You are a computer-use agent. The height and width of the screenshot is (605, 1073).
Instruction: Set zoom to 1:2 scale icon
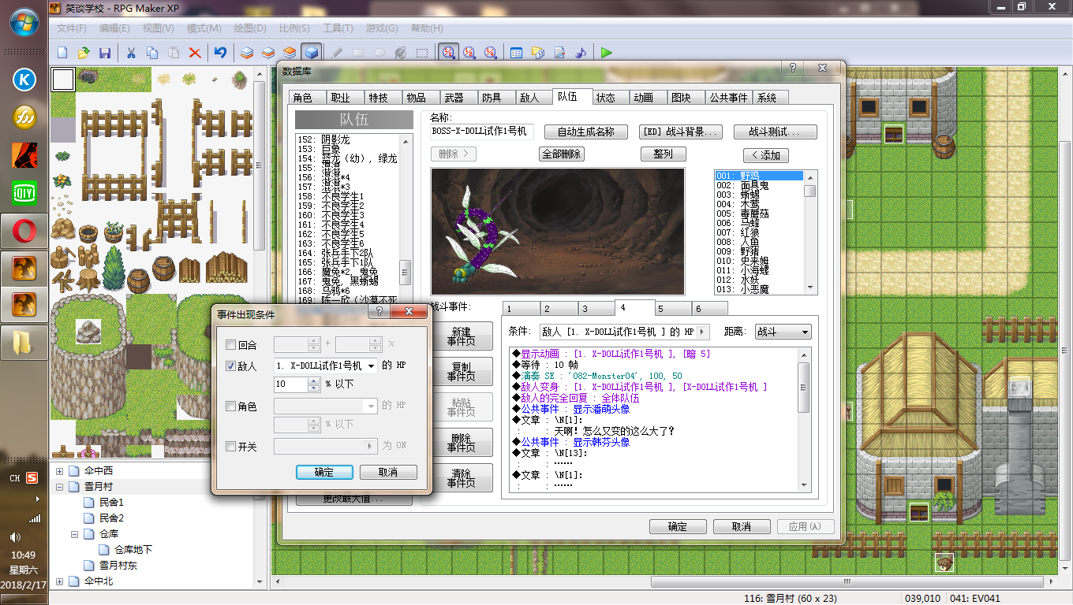[469, 53]
